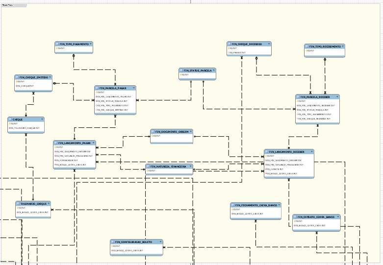Click the FIN_CHEQUE_RECEBIDO table icon
This screenshot has height=265, width=383.
pos(229,44)
